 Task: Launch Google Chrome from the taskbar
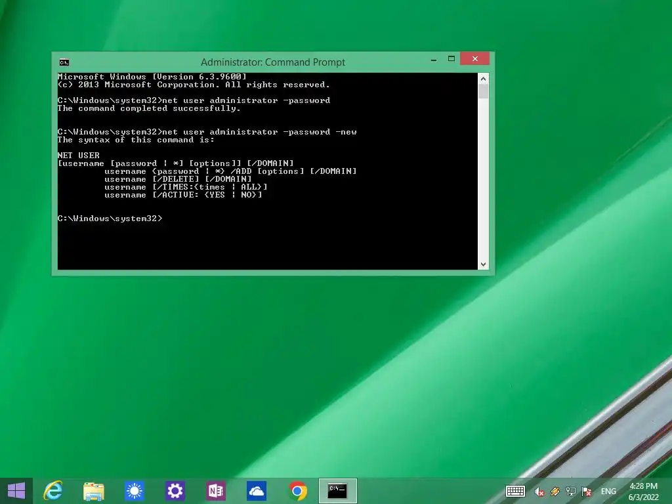[297, 491]
